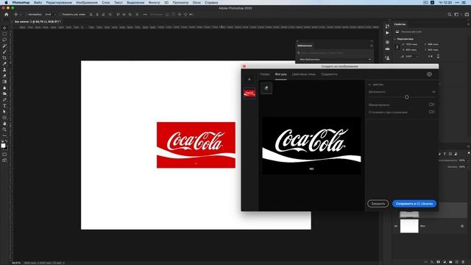The width and height of the screenshot is (471, 265).
Task: Adjust the Детальность slider handle
Action: pyautogui.click(x=407, y=97)
